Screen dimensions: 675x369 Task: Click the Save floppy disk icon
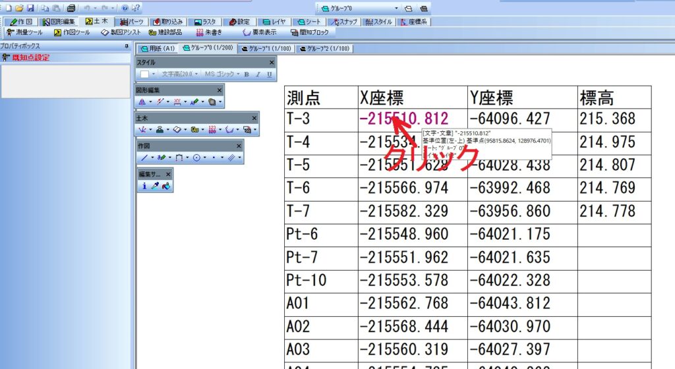click(30, 8)
